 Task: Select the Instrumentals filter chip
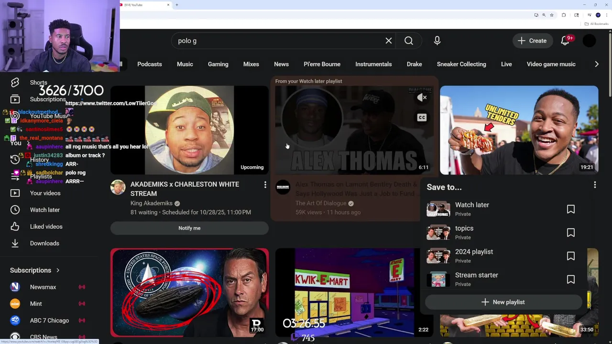373,64
